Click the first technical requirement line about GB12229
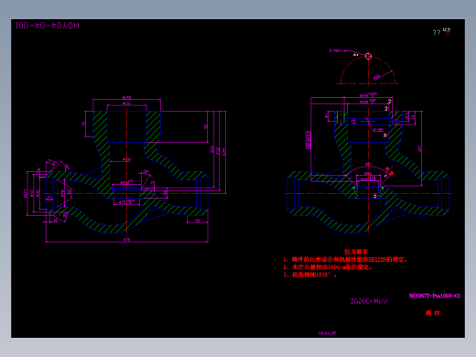Image resolution: width=476 pixels, height=357 pixels. coord(345,260)
